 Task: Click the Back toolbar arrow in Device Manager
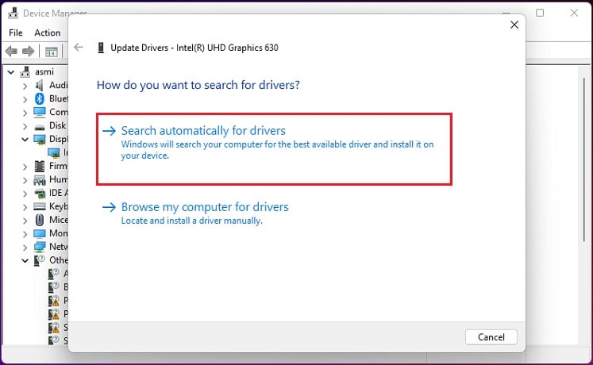[x=11, y=51]
